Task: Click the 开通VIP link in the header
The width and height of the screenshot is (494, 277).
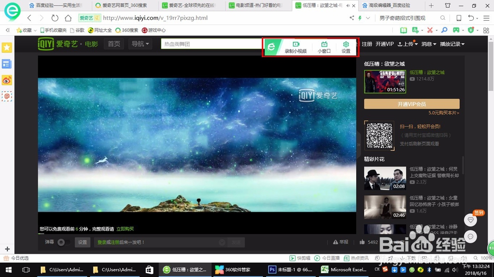Action: 384,44
